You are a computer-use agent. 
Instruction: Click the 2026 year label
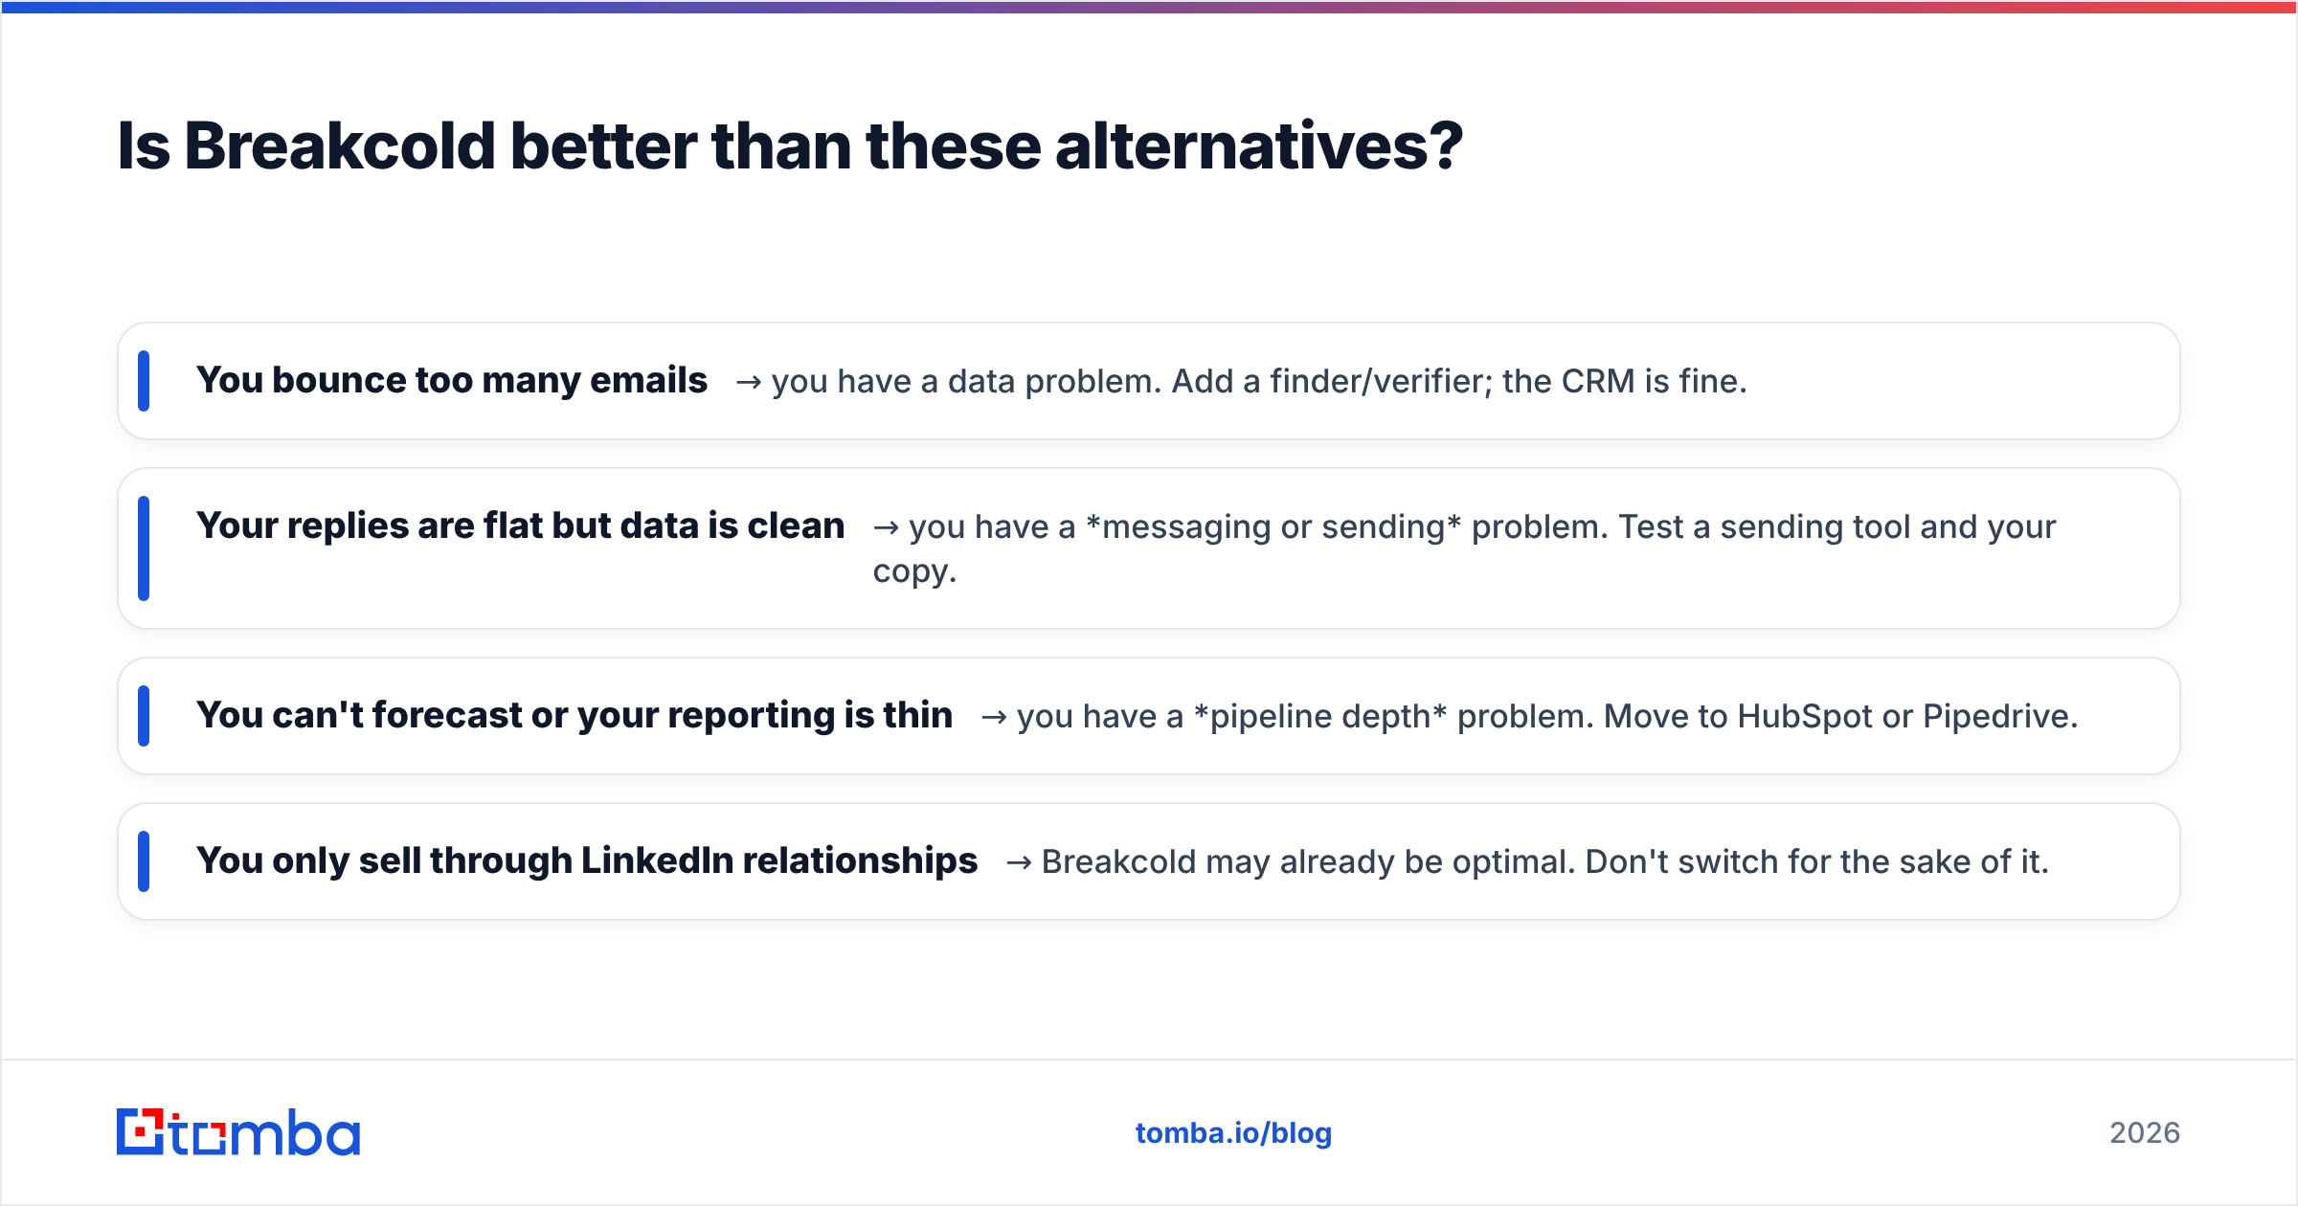2145,1133
